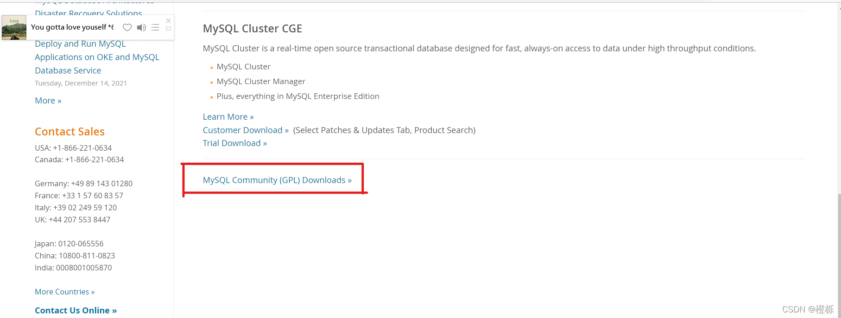The image size is (841, 318).
Task: Click the small window button under music widget close
Action: (169, 29)
